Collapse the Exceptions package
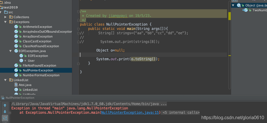The image size is (267, 123). 5,22
